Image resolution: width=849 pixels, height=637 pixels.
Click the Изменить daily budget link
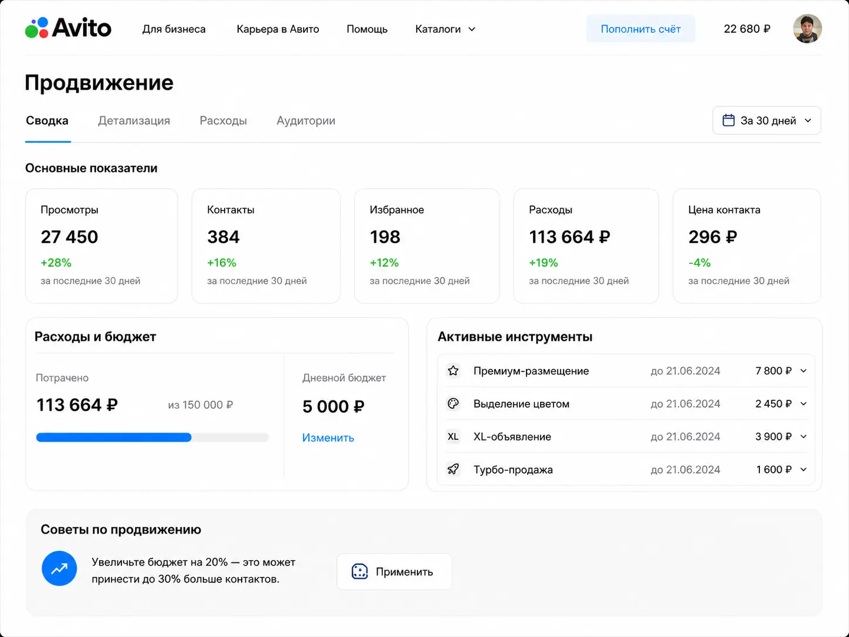click(328, 438)
